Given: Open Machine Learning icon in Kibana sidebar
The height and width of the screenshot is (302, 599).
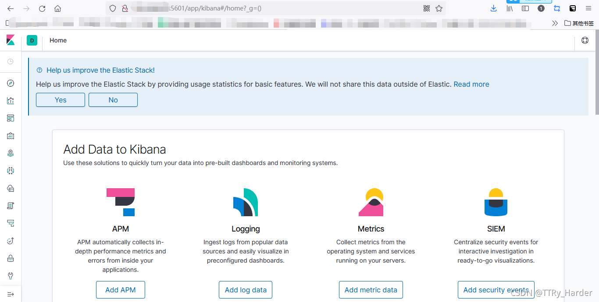Looking at the screenshot, I should pos(11,171).
